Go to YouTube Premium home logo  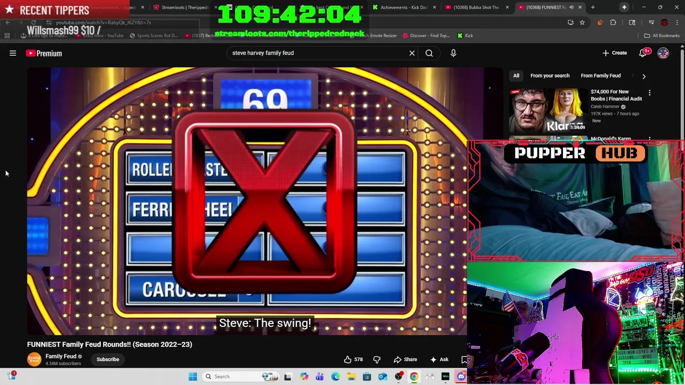coord(44,53)
